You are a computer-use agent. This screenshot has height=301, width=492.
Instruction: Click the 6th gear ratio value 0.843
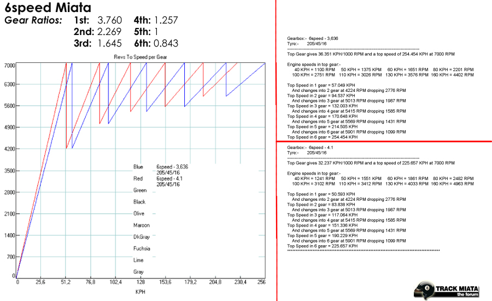point(166,43)
